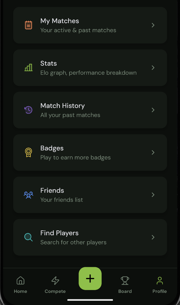This screenshot has width=180, height=305.
Task: Tap the Board trophy icon
Action: coord(125,280)
